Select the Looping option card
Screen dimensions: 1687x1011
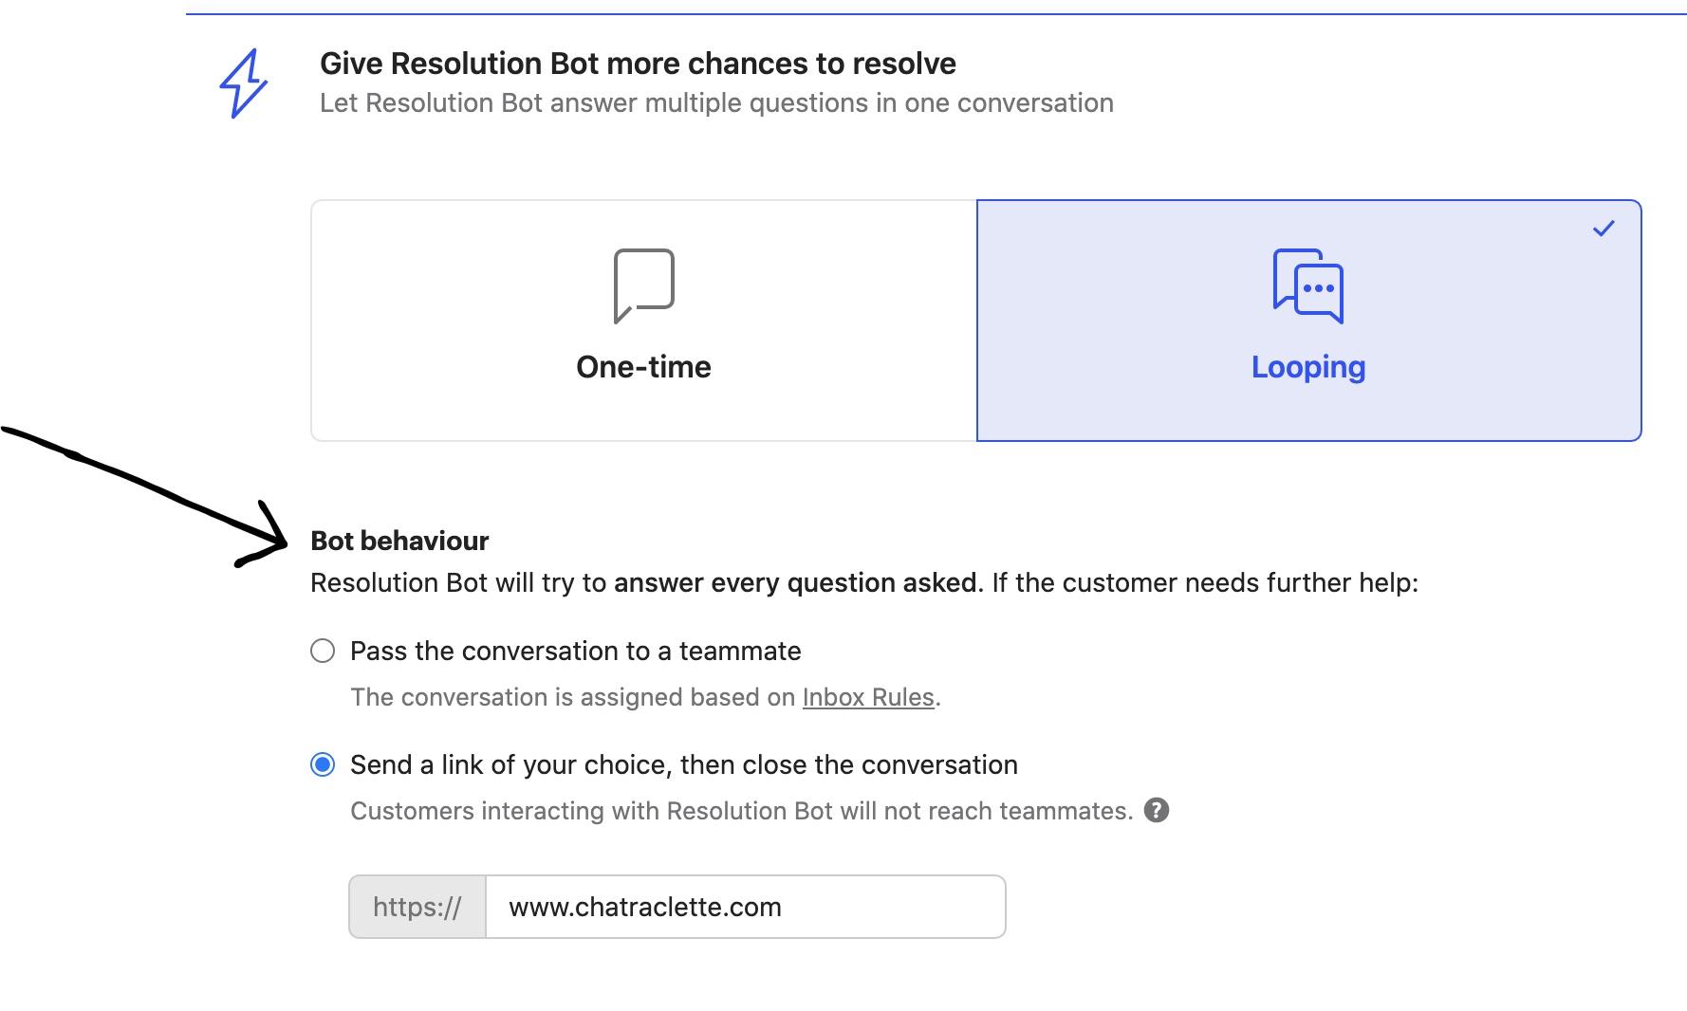1308,321
